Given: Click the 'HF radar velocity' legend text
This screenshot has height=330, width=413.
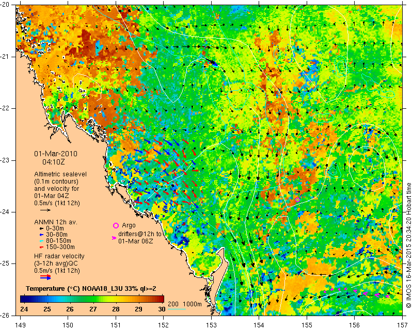Looking at the screenshot, I should [59, 256].
